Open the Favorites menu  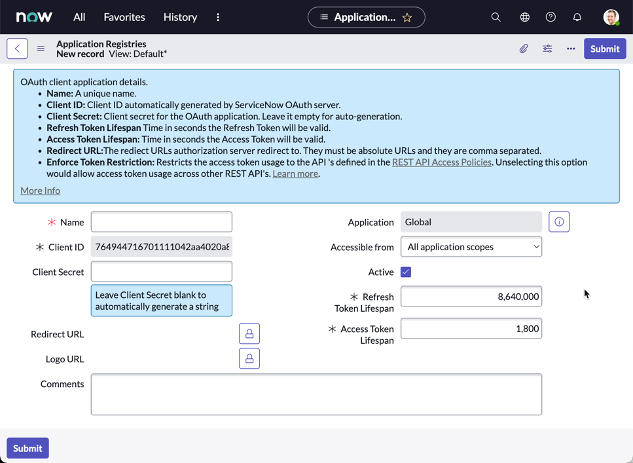[x=124, y=17]
